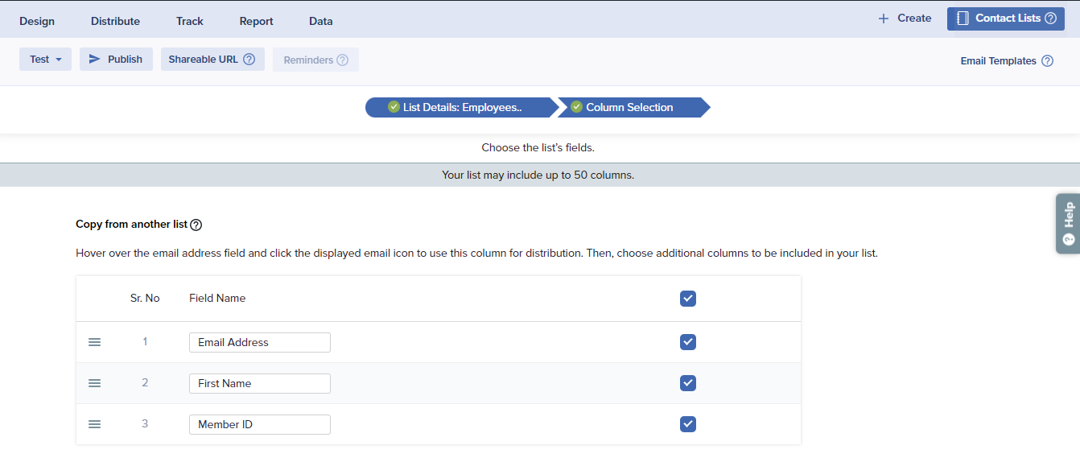
Task: Open the side Help tab
Action: click(1068, 223)
